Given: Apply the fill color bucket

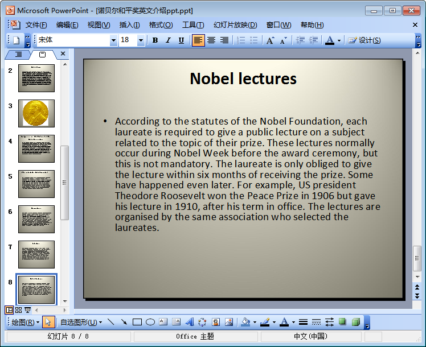Looking at the screenshot, I should point(245,322).
